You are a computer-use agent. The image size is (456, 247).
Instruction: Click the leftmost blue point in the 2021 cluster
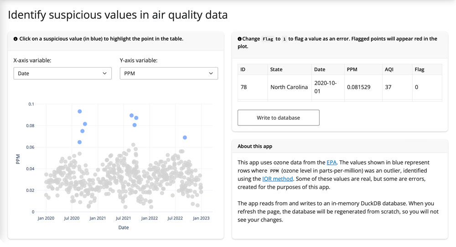pyautogui.click(x=132, y=116)
